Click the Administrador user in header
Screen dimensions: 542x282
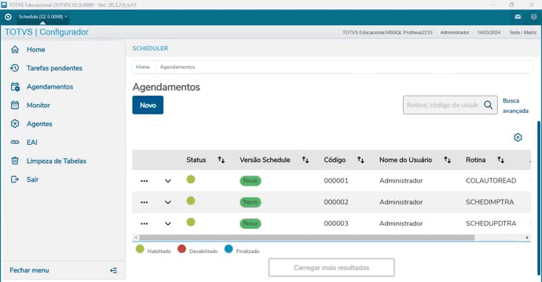[x=455, y=32]
